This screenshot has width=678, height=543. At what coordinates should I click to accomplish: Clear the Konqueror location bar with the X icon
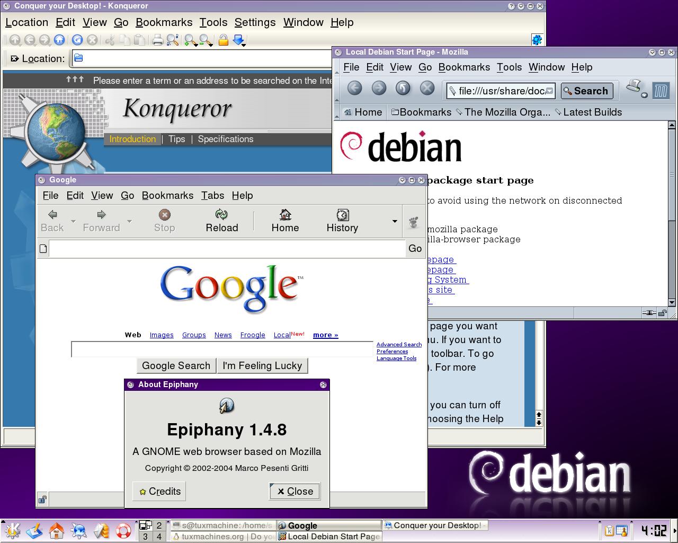coord(14,58)
